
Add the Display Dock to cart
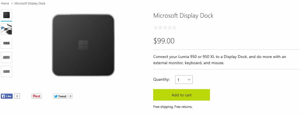[181, 95]
